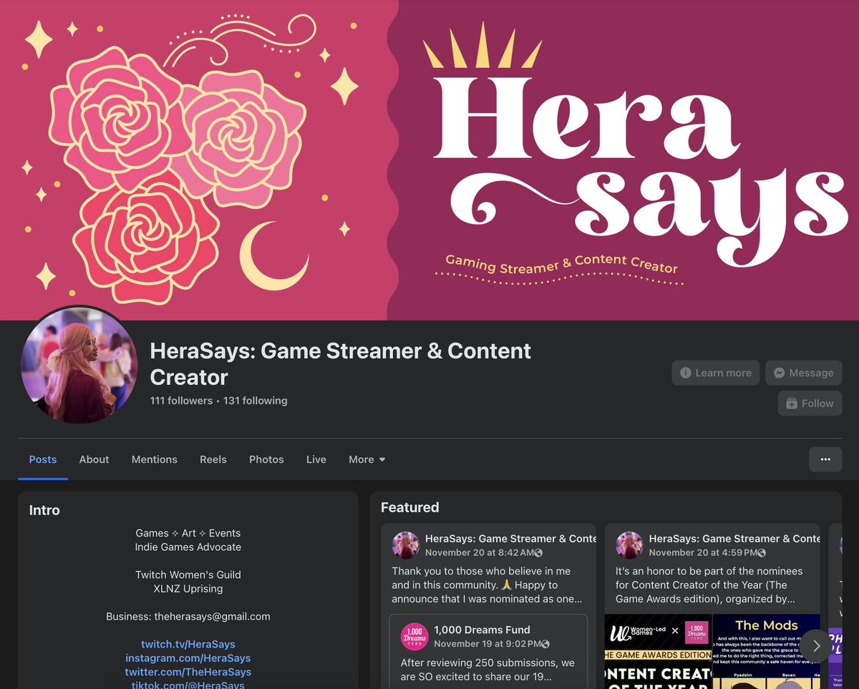Click the globe privacy icon on the 4:59 PM post
The width and height of the screenshot is (859, 689).
tap(762, 553)
